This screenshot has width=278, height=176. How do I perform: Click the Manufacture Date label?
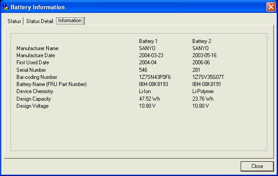pyautogui.click(x=36, y=55)
